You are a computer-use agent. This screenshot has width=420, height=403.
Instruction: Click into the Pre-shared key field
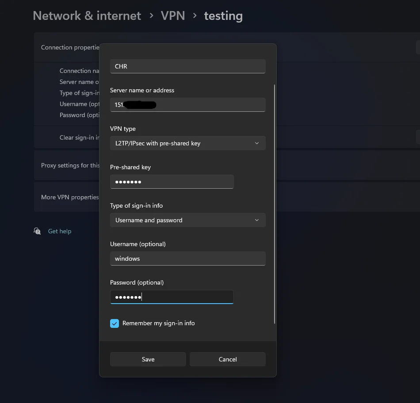172,182
